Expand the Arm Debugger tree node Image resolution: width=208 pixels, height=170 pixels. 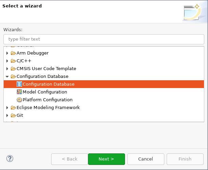coord(7,53)
